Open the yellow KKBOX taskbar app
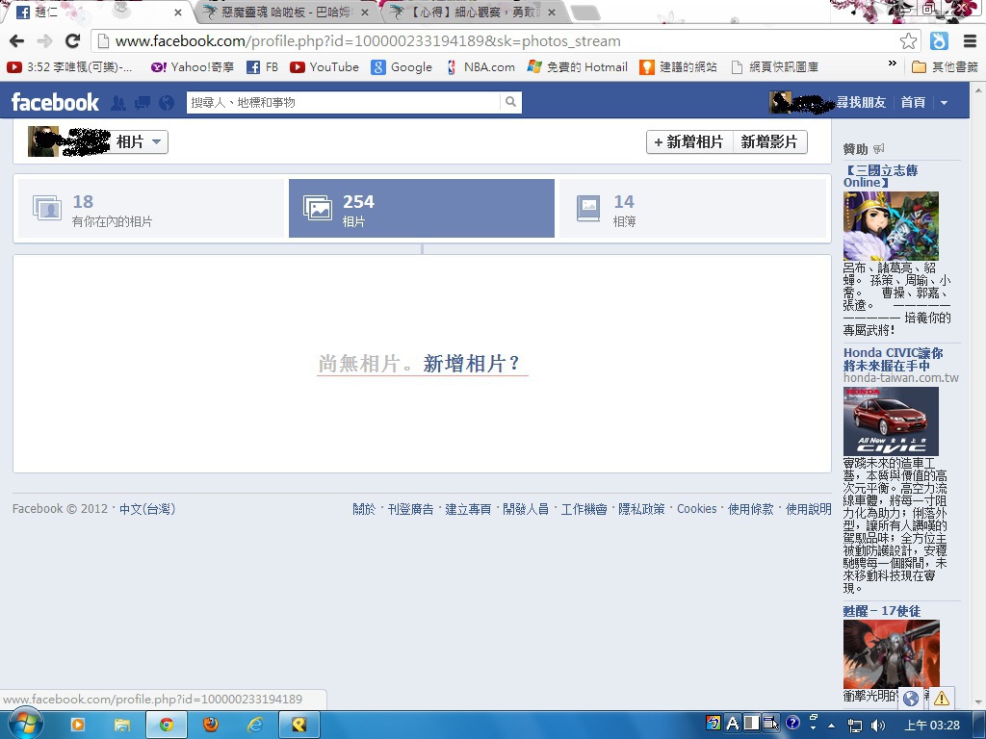The image size is (986, 739). pos(298,726)
